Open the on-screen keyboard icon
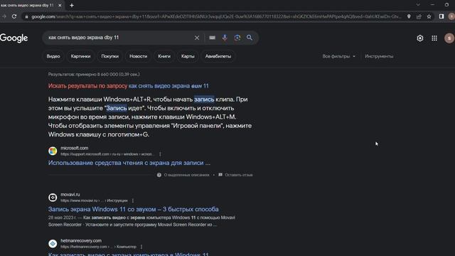 pos(212,38)
